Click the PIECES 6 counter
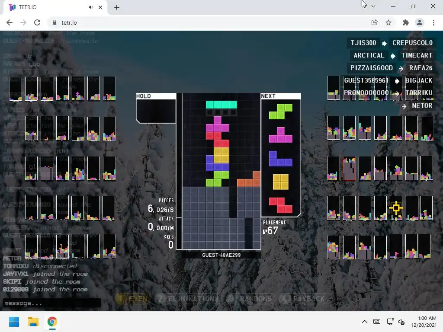443x332 pixels. pyautogui.click(x=161, y=206)
